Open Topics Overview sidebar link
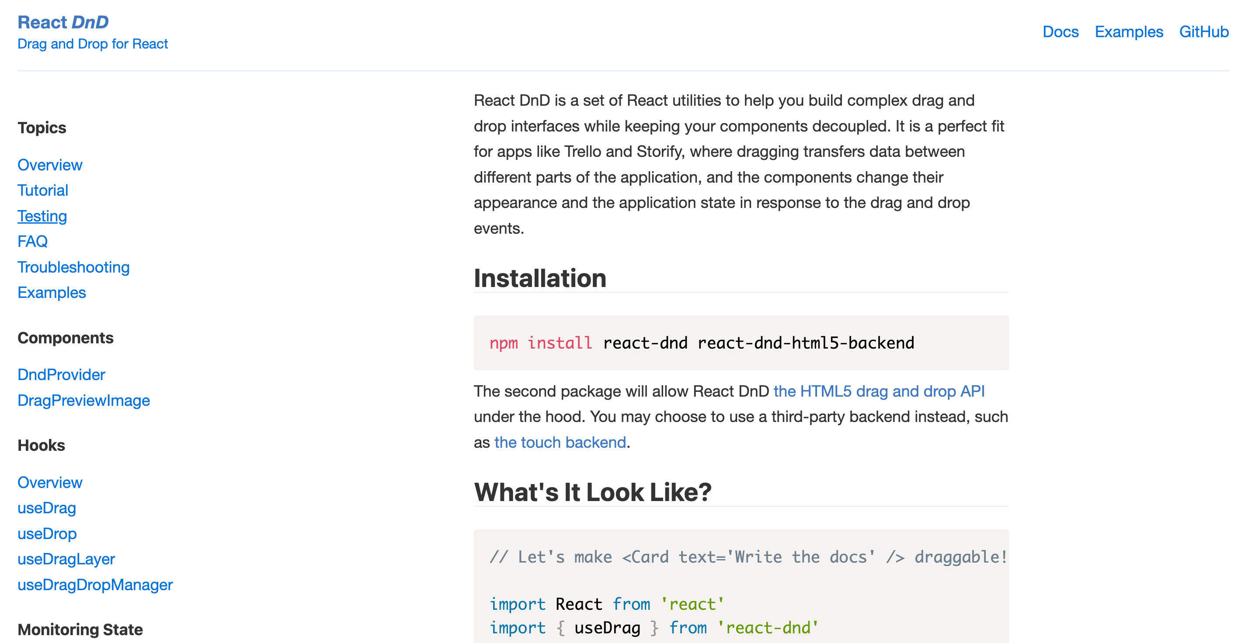 pyautogui.click(x=50, y=165)
